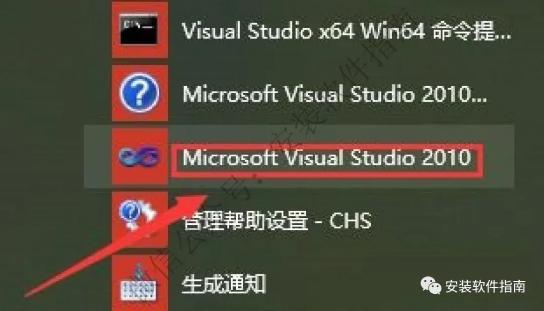The width and height of the screenshot is (544, 311).
Task: Click the word Studio in the highlighted entry
Action: click(382, 157)
